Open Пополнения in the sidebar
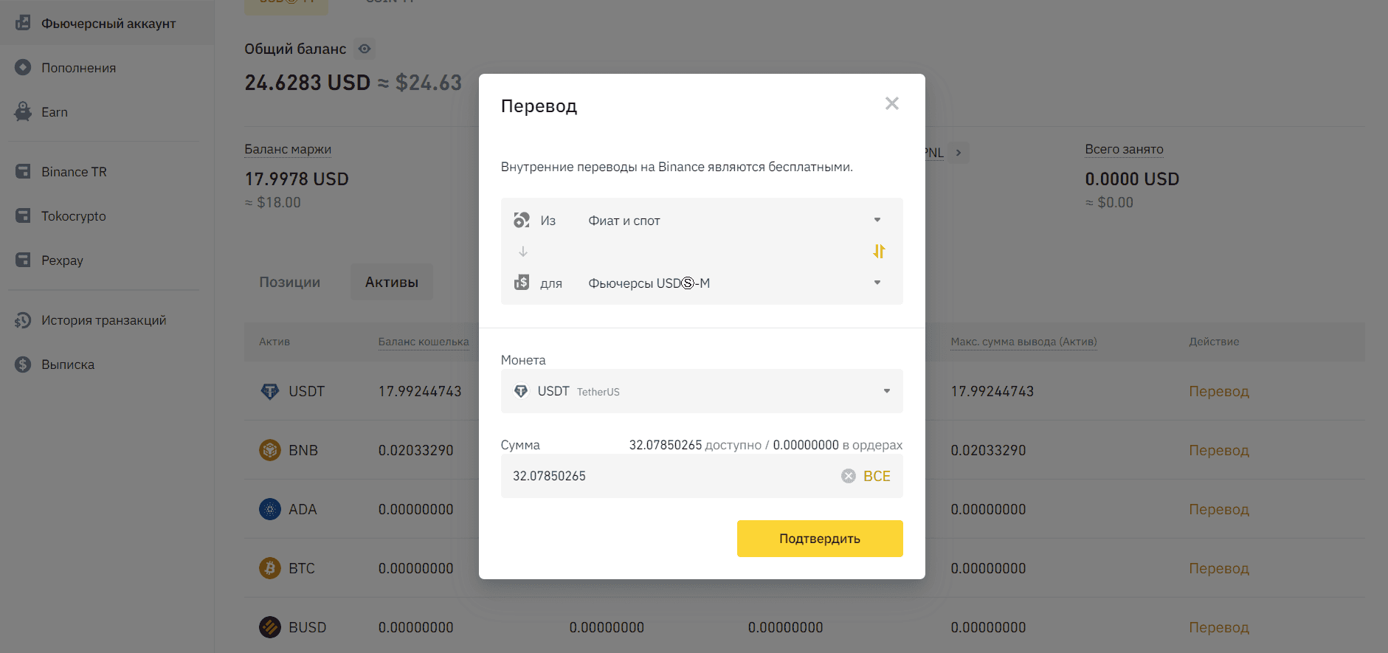Image resolution: width=1388 pixels, height=653 pixels. (79, 68)
